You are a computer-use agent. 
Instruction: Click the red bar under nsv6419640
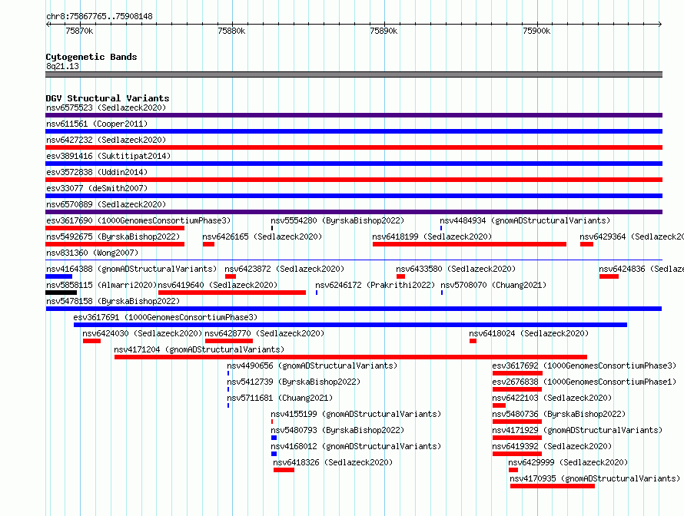click(232, 293)
